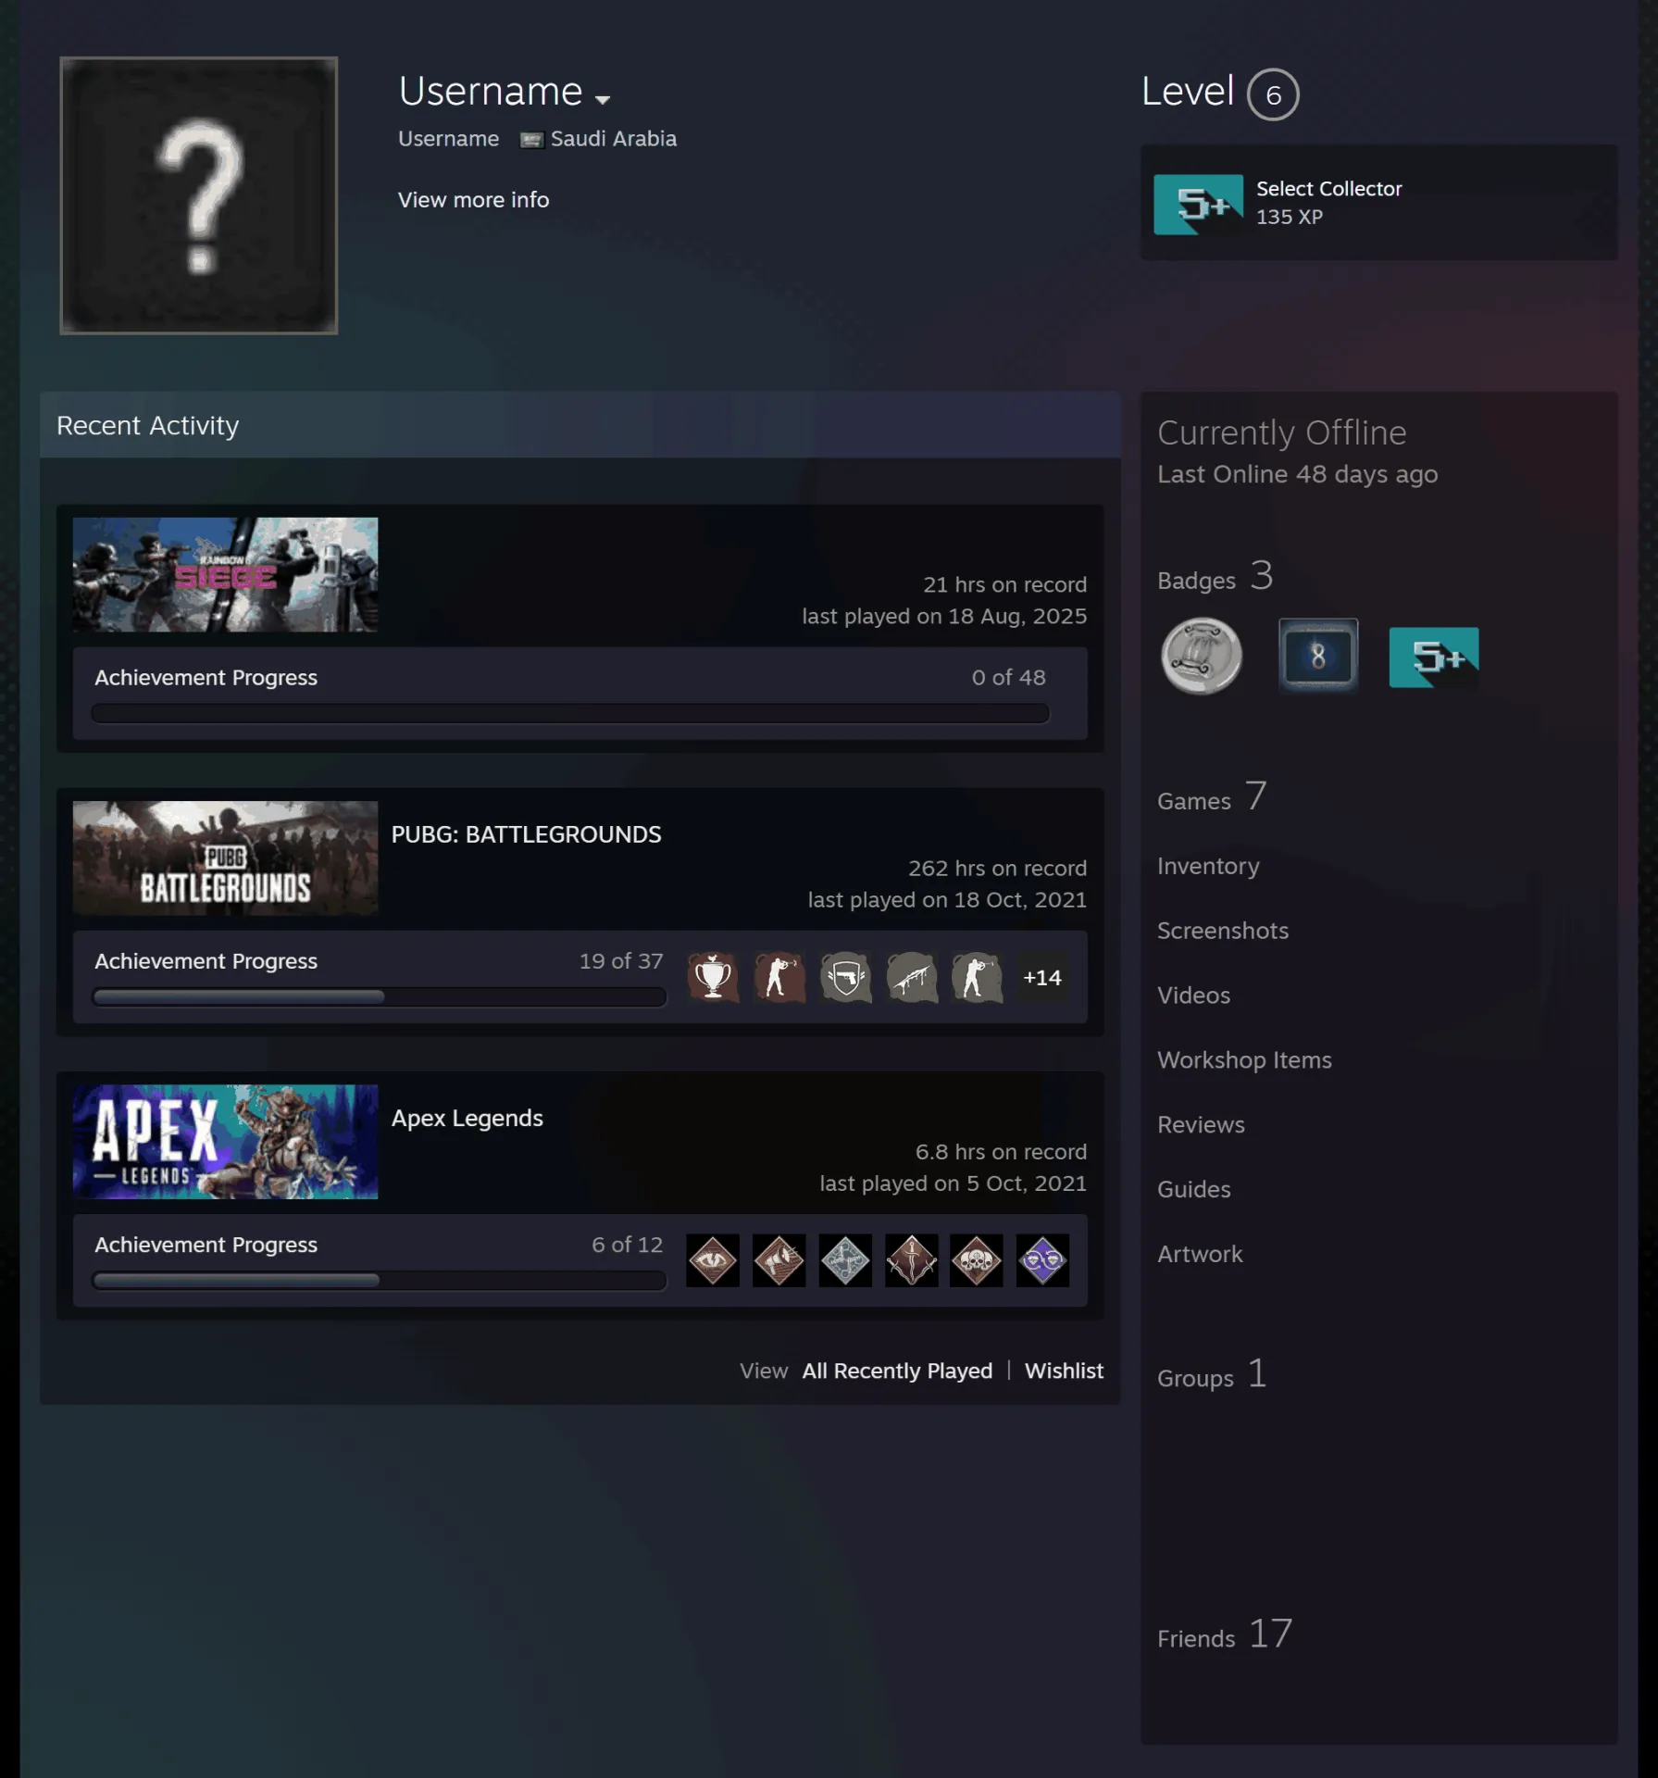
Task: Open Workshop Items
Action: point(1244,1060)
